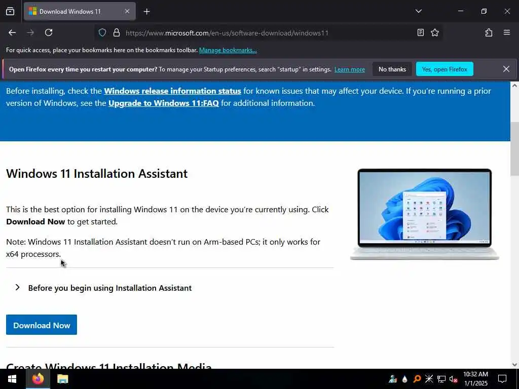Open the network status tray icon

pos(441,379)
